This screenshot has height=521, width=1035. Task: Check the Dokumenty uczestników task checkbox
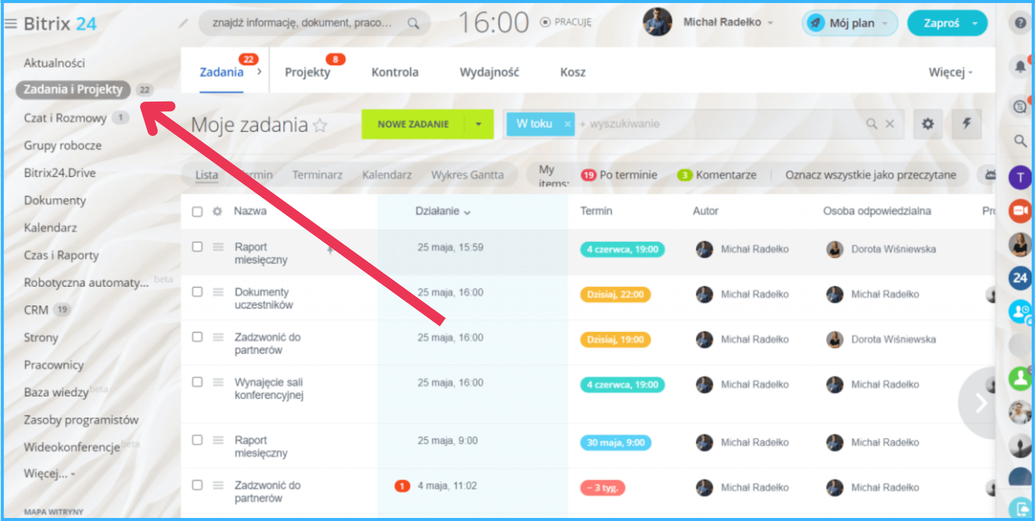[x=197, y=292]
